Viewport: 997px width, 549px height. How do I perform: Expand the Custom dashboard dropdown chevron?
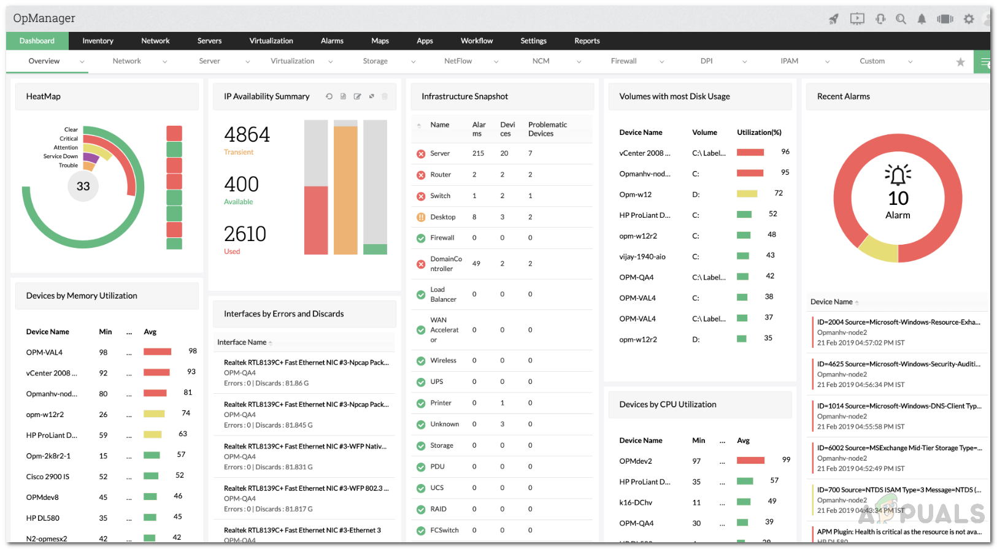[x=910, y=62]
